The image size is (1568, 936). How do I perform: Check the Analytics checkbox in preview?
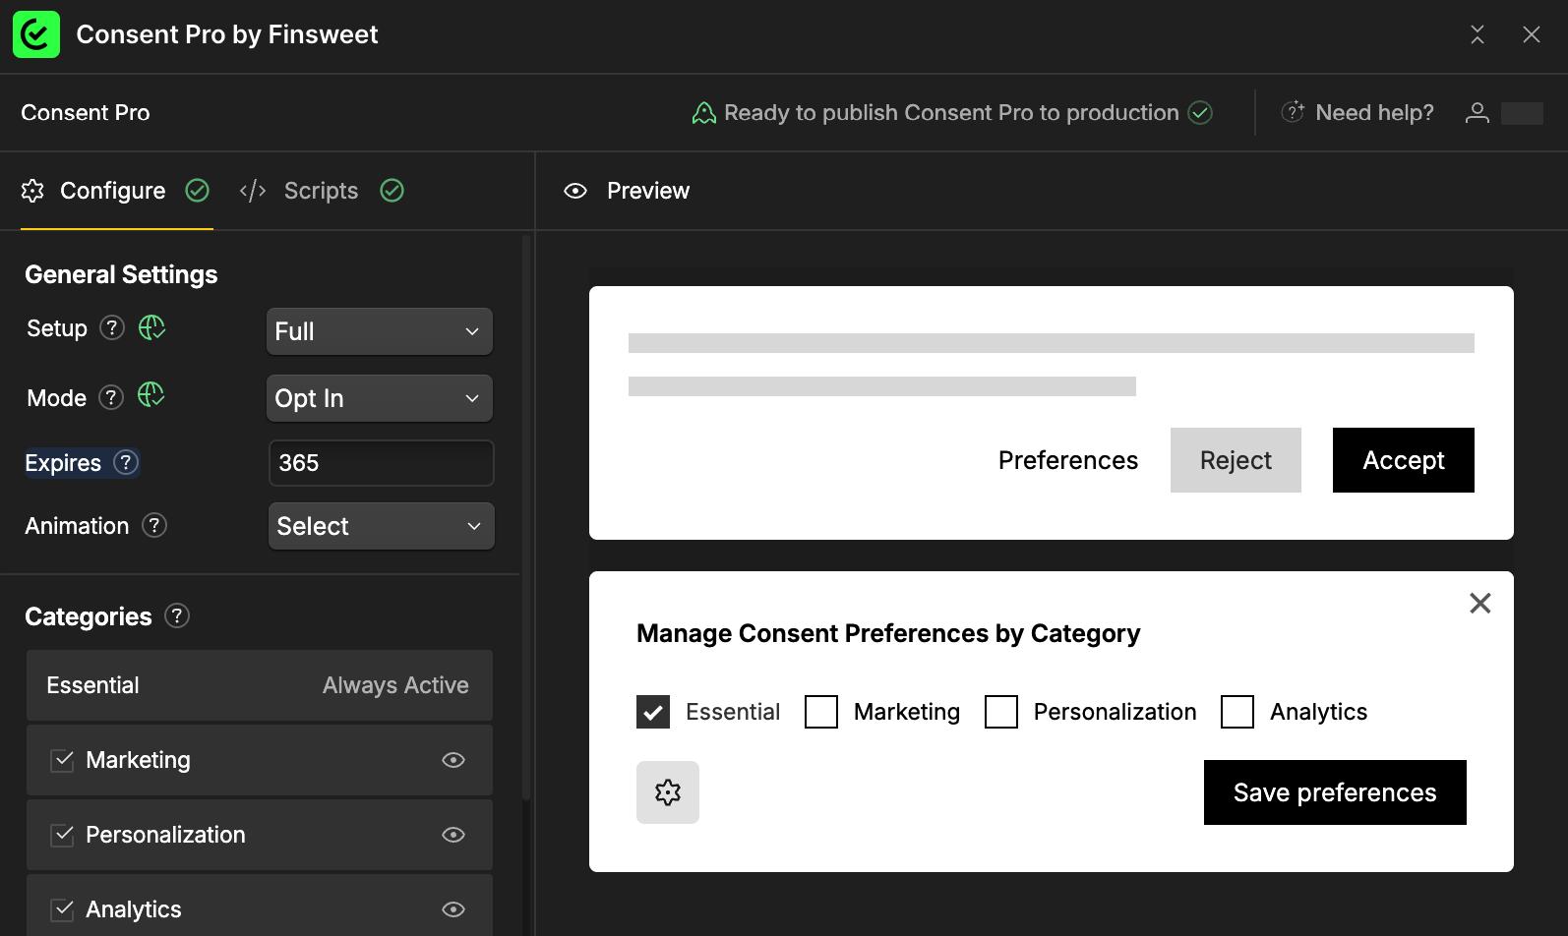tap(1237, 712)
